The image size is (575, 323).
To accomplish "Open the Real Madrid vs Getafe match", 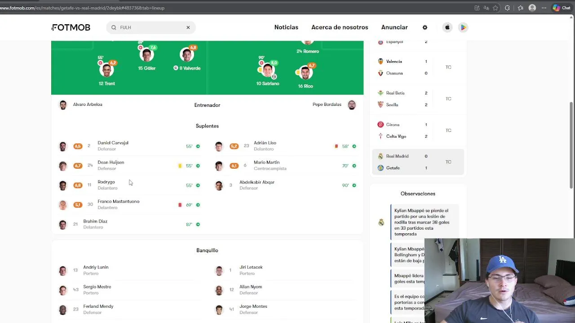I will (x=418, y=162).
